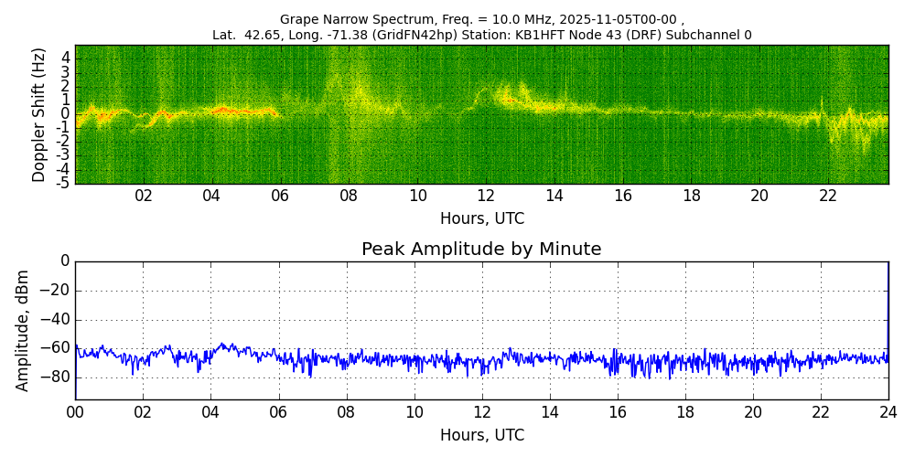Click Hours, UTC label below the spectrogram
Image resolution: width=915 pixels, height=457 pixels.
click(x=481, y=219)
